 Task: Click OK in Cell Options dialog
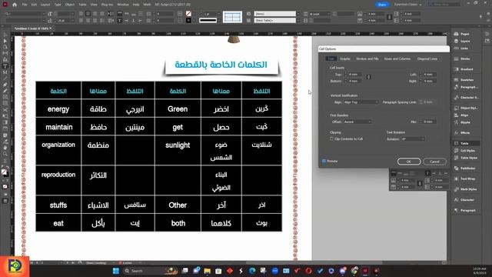coord(409,162)
